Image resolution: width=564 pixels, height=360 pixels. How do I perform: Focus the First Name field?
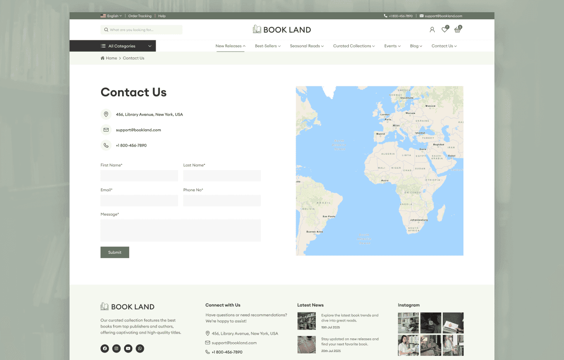pos(139,176)
